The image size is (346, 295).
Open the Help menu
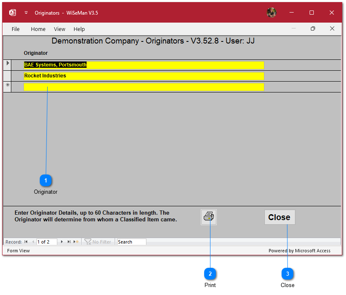click(x=79, y=29)
